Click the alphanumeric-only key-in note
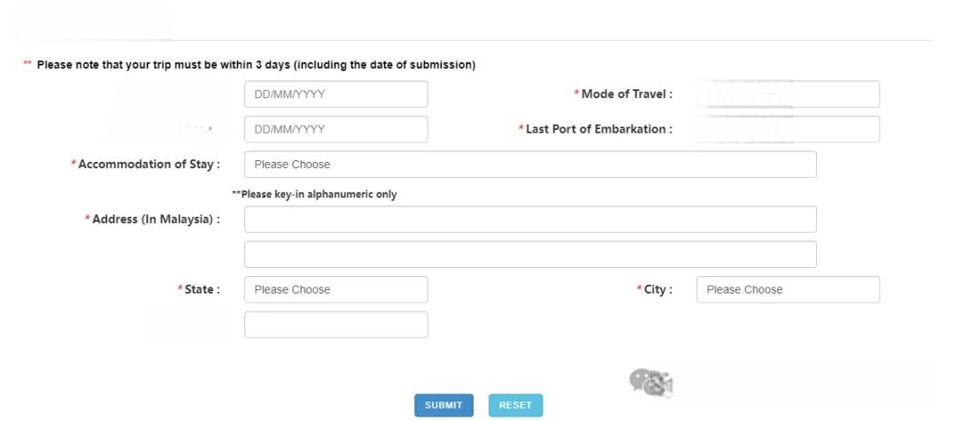 point(314,195)
